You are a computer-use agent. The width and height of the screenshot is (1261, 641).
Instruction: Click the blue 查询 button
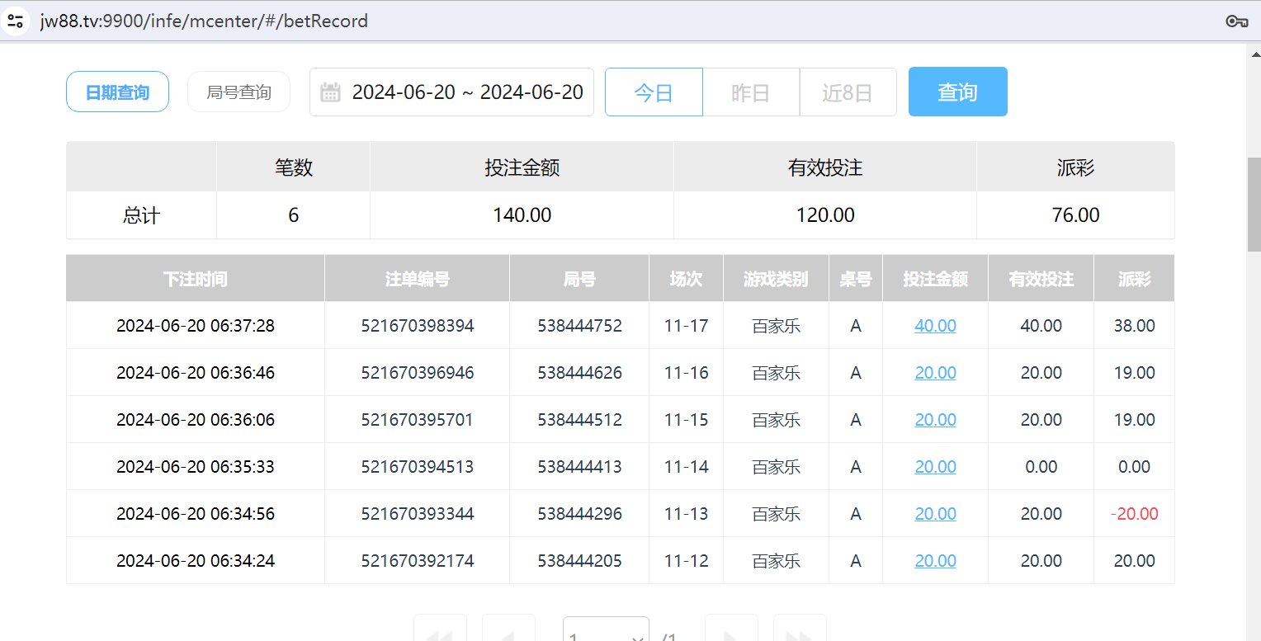click(957, 92)
